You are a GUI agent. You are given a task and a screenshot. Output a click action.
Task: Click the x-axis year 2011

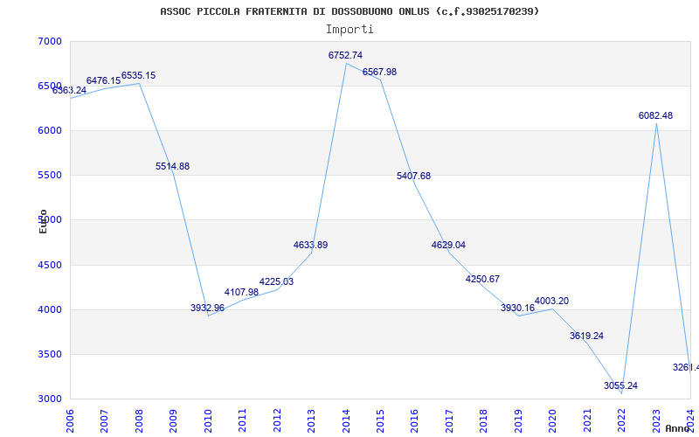point(242,420)
